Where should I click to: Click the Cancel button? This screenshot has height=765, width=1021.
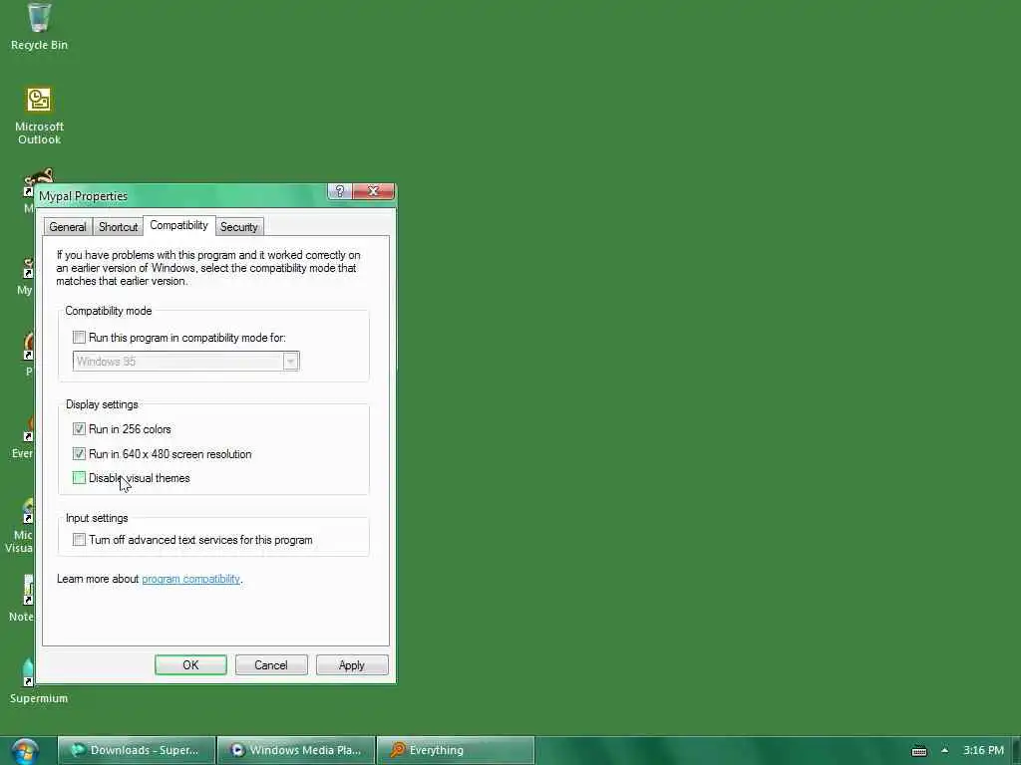pyautogui.click(x=271, y=664)
